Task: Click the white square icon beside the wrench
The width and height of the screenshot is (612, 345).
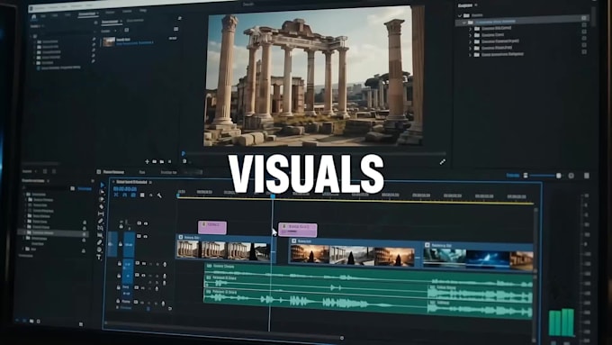Action: point(142,195)
